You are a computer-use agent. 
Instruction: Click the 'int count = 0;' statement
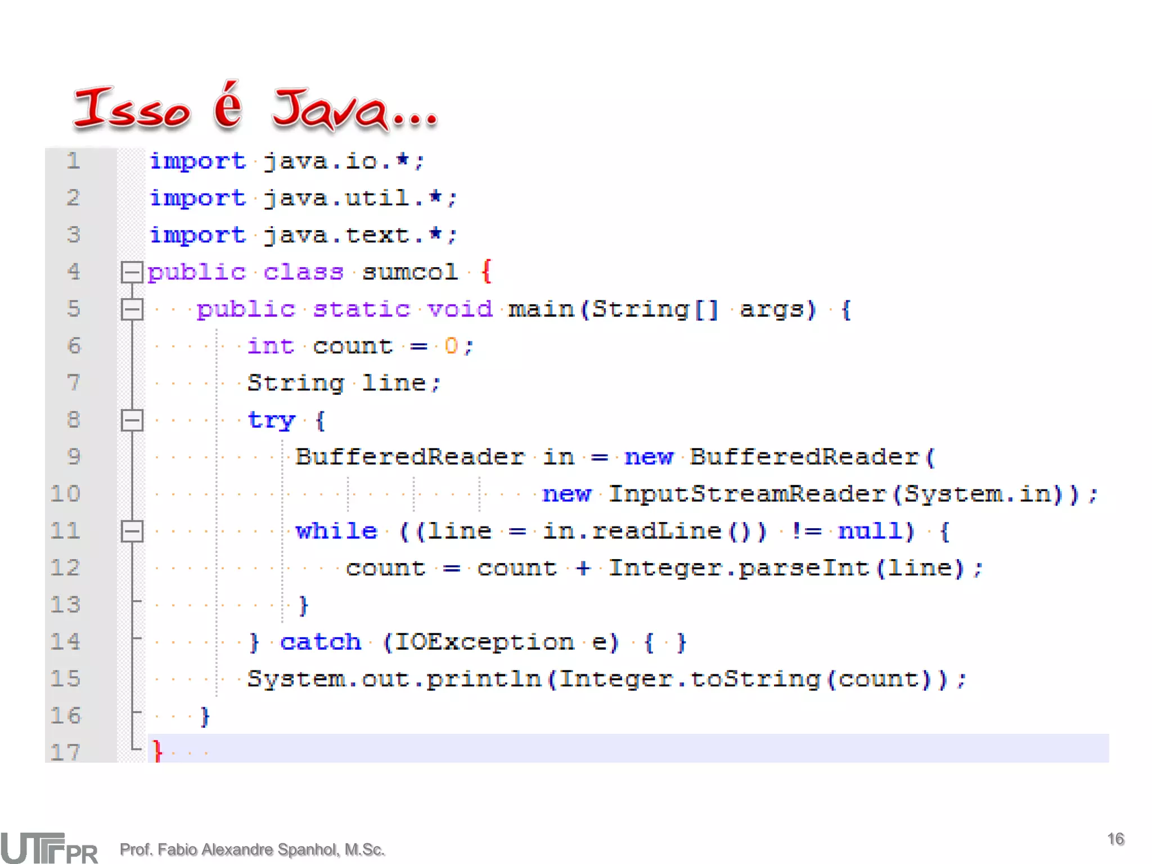360,346
